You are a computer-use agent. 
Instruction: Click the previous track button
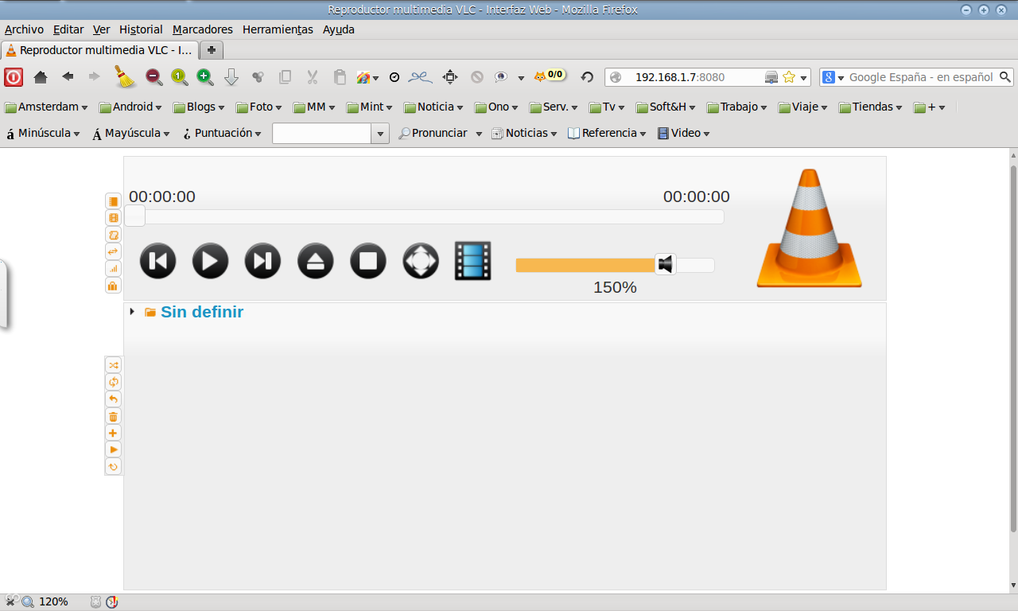(x=157, y=261)
